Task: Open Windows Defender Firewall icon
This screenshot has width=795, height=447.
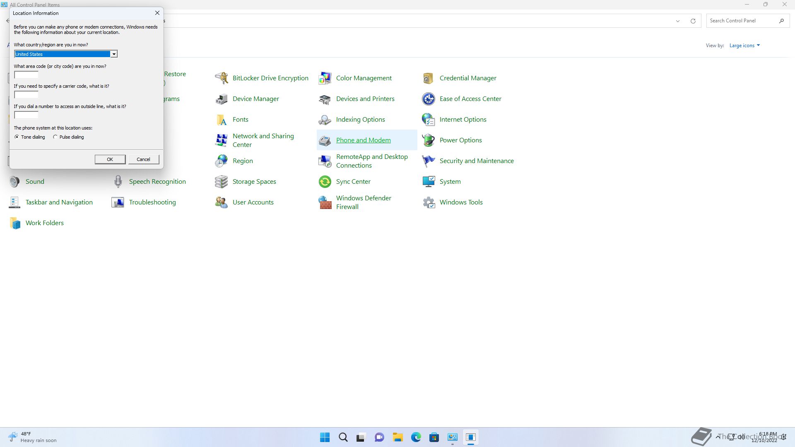Action: tap(325, 202)
